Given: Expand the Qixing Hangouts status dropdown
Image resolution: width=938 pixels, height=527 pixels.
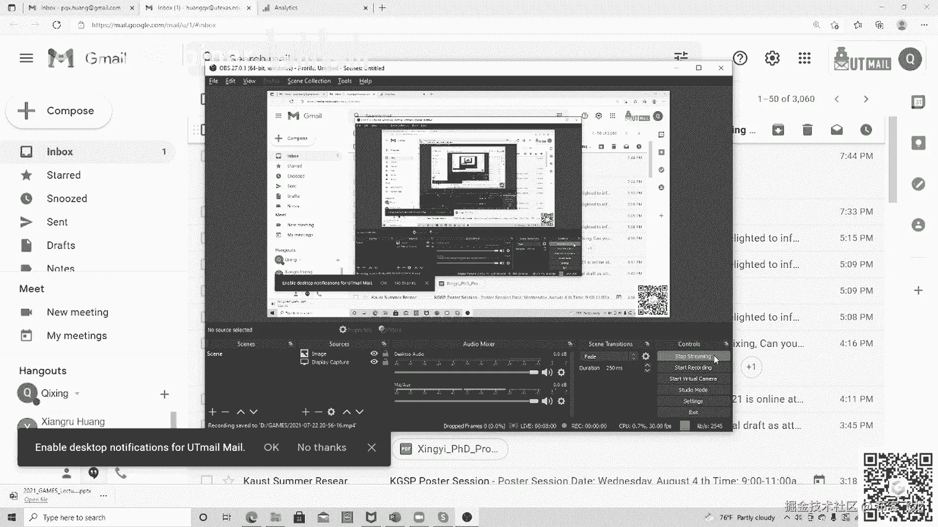Looking at the screenshot, I should pyautogui.click(x=77, y=394).
